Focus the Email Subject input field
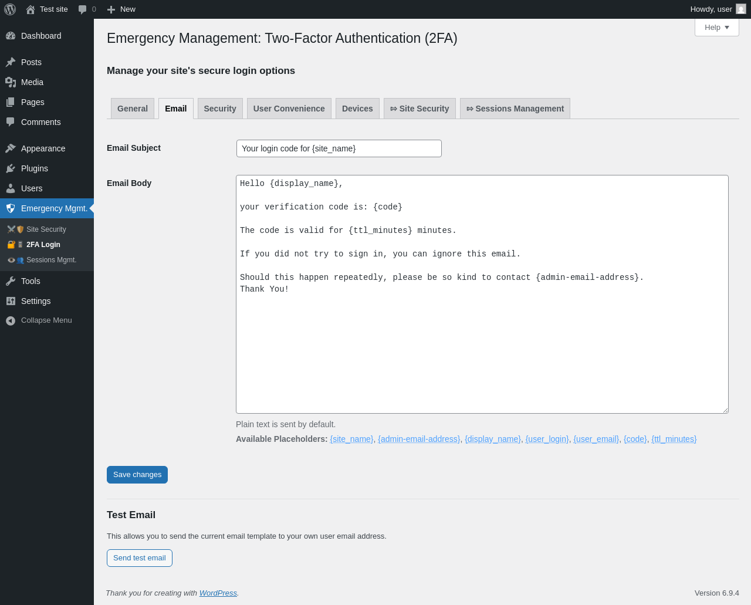Viewport: 751px width, 605px height. (x=339, y=148)
